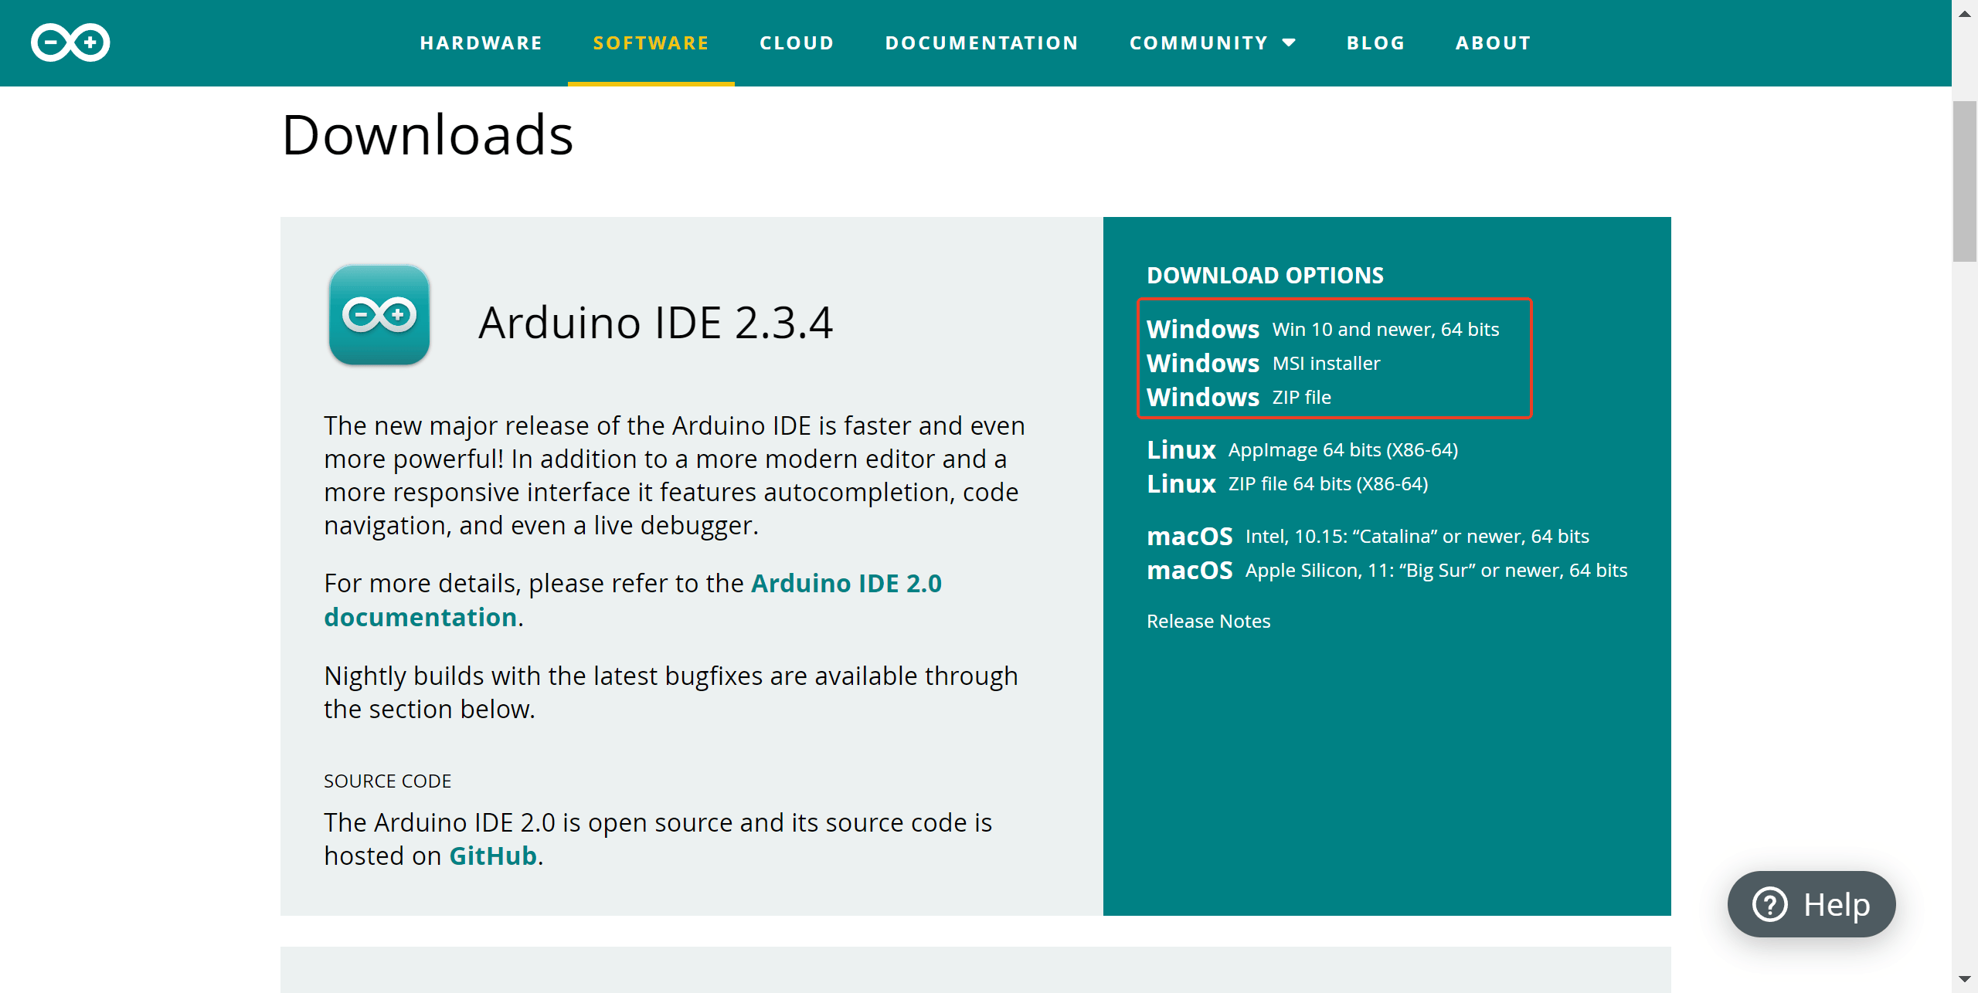Open the CLOUD section from the navigation
The height and width of the screenshot is (993, 1978).
[797, 42]
